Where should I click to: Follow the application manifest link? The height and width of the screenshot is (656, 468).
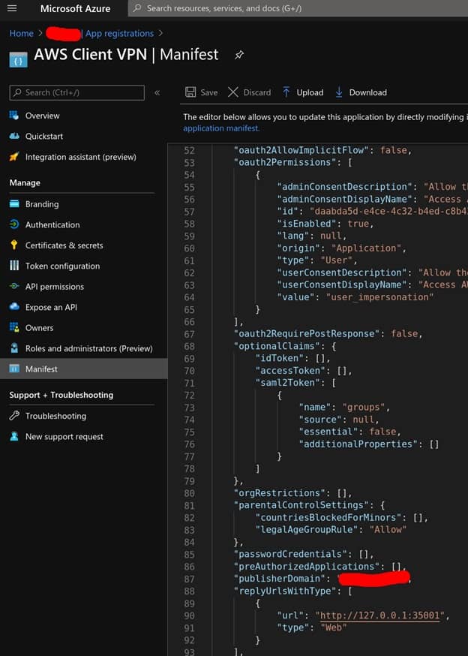click(221, 128)
